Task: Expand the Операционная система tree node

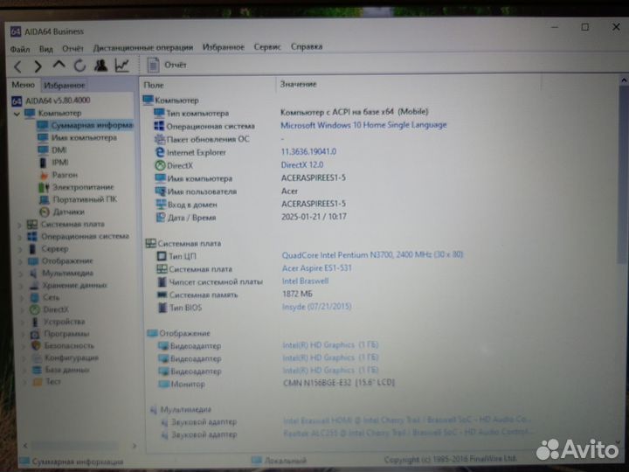Action: point(19,237)
